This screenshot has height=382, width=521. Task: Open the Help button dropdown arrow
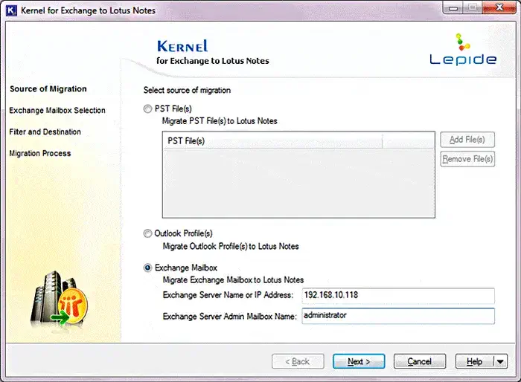[x=500, y=361]
